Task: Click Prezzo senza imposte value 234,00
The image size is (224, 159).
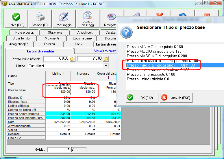Action: tap(58, 114)
